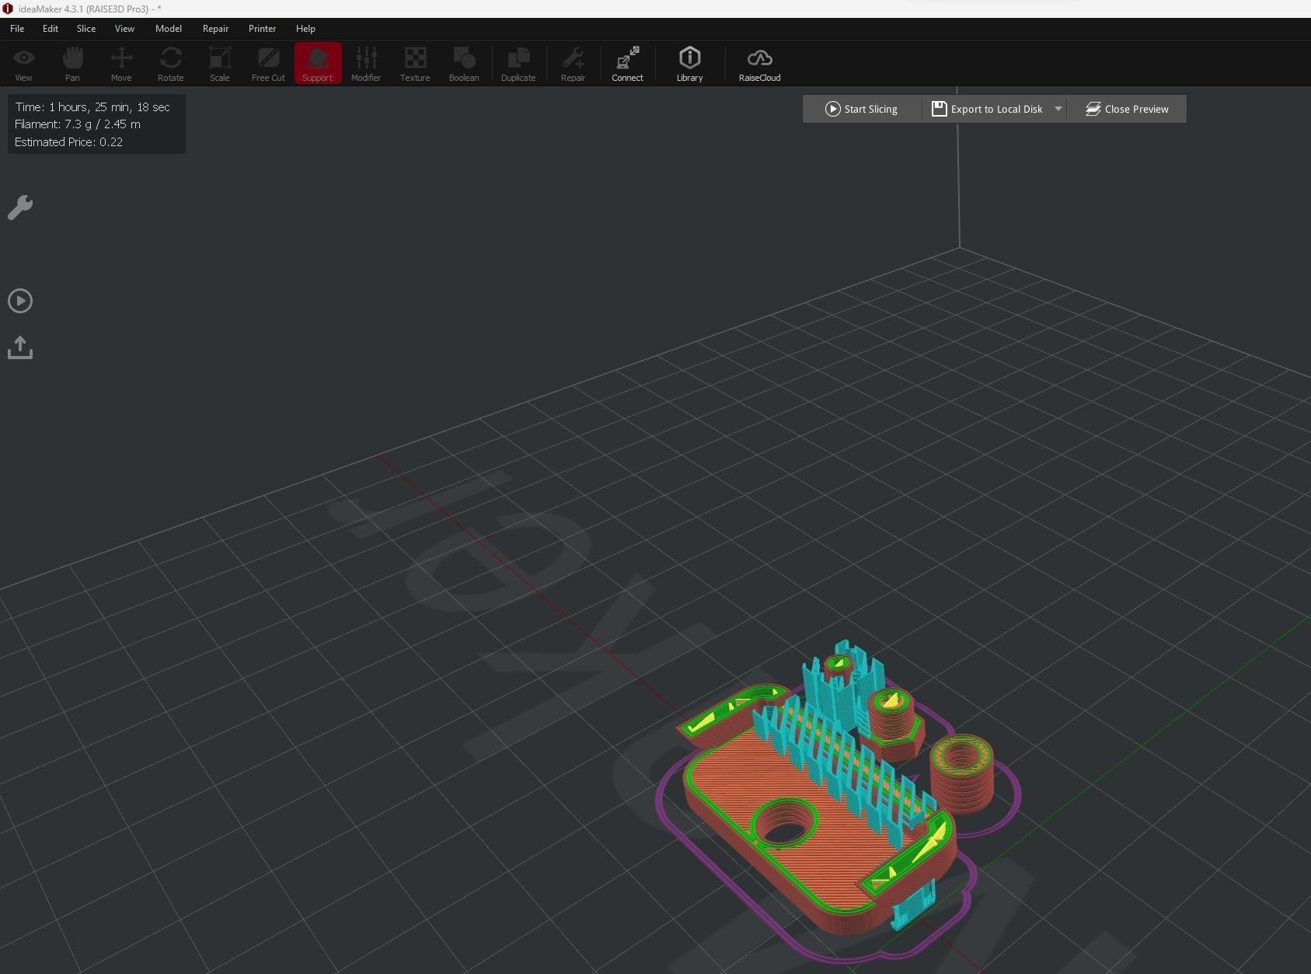
Task: Open the File menu
Action: tap(17, 29)
